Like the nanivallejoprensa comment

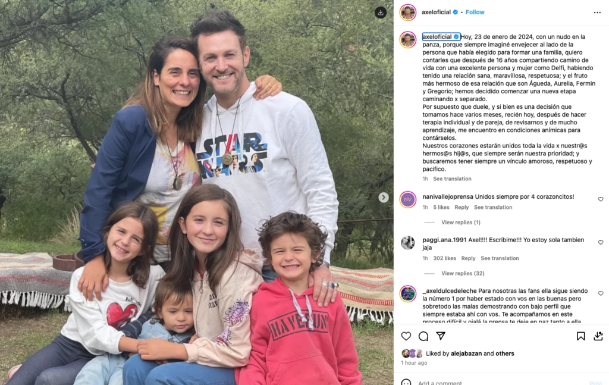(x=601, y=199)
